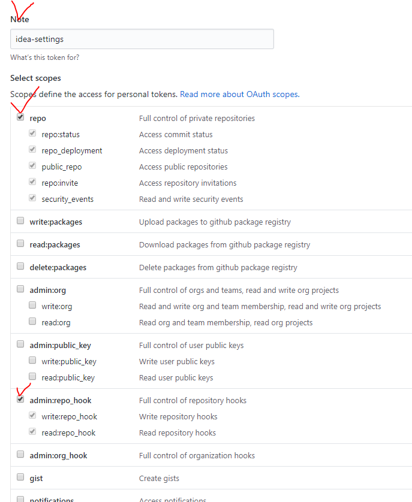Toggle the public_repo scope checkbox
This screenshot has height=502, width=412.
coord(32,165)
